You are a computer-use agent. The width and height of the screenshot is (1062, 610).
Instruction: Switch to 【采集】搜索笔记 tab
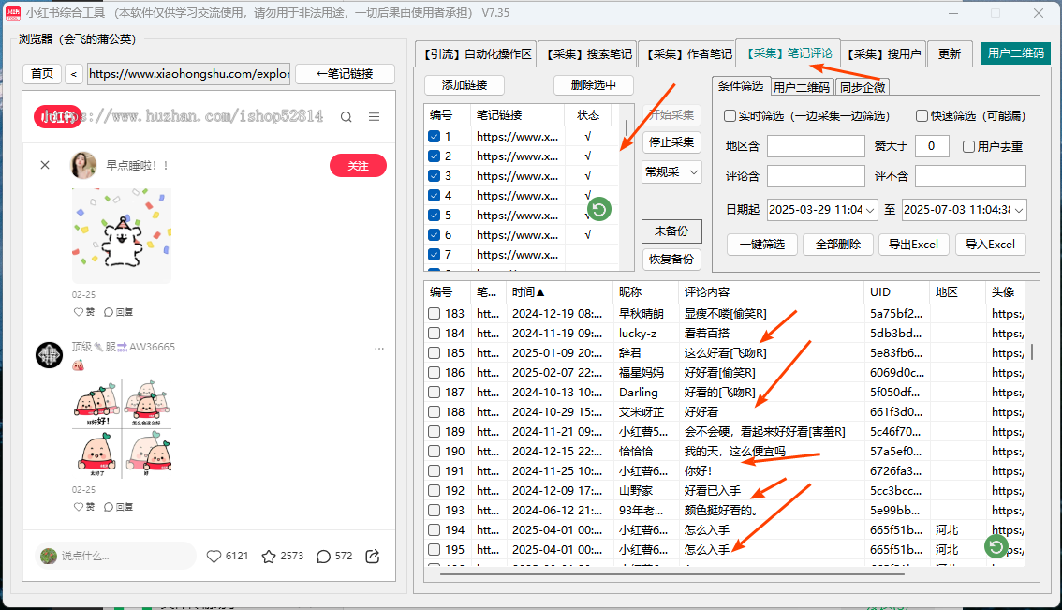coord(588,53)
